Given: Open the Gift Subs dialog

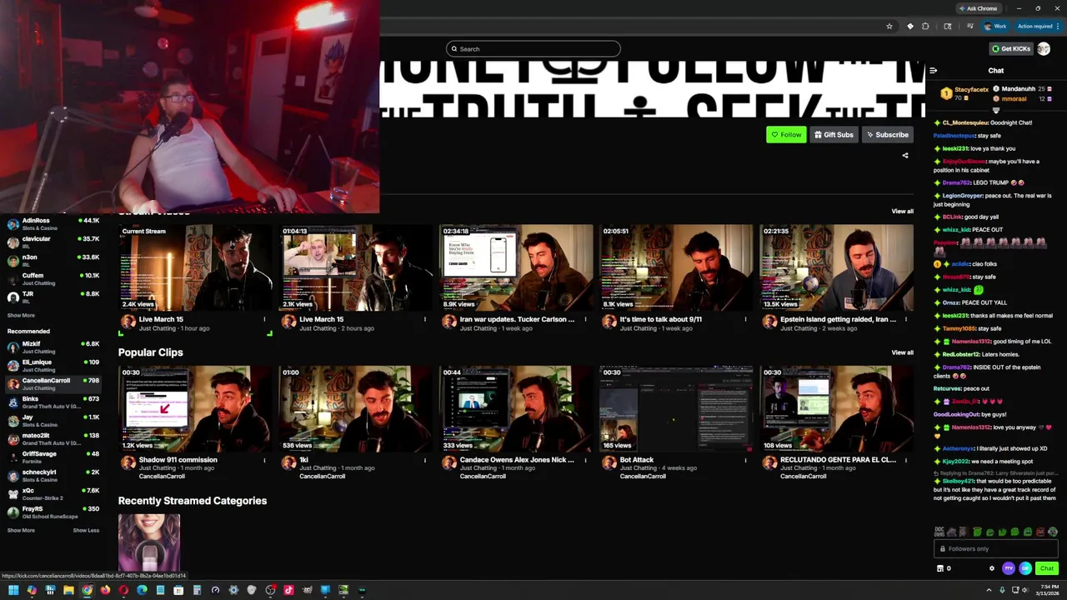Looking at the screenshot, I should pos(834,135).
